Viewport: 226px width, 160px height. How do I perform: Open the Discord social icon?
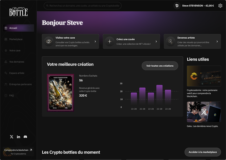[25, 137]
